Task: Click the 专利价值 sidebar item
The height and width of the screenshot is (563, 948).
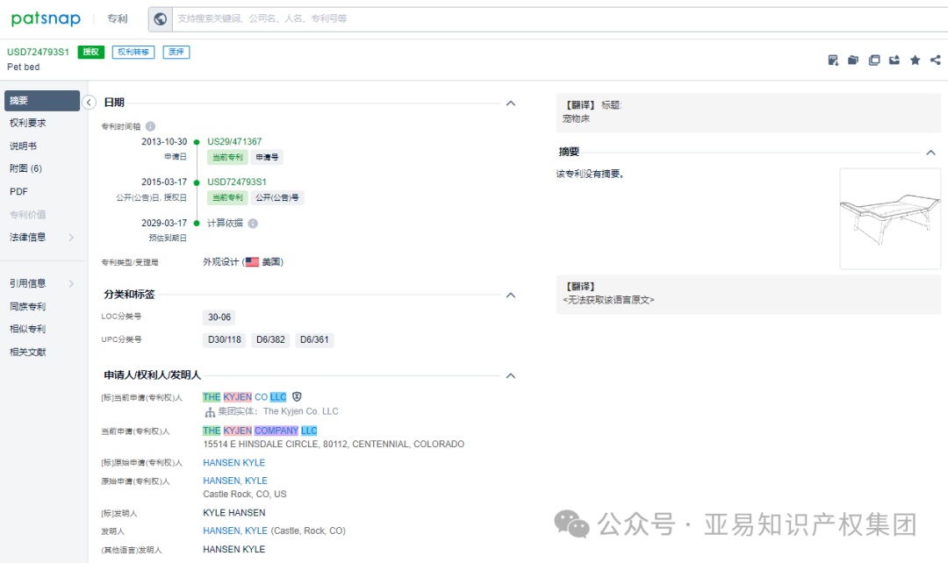Action: (x=28, y=215)
